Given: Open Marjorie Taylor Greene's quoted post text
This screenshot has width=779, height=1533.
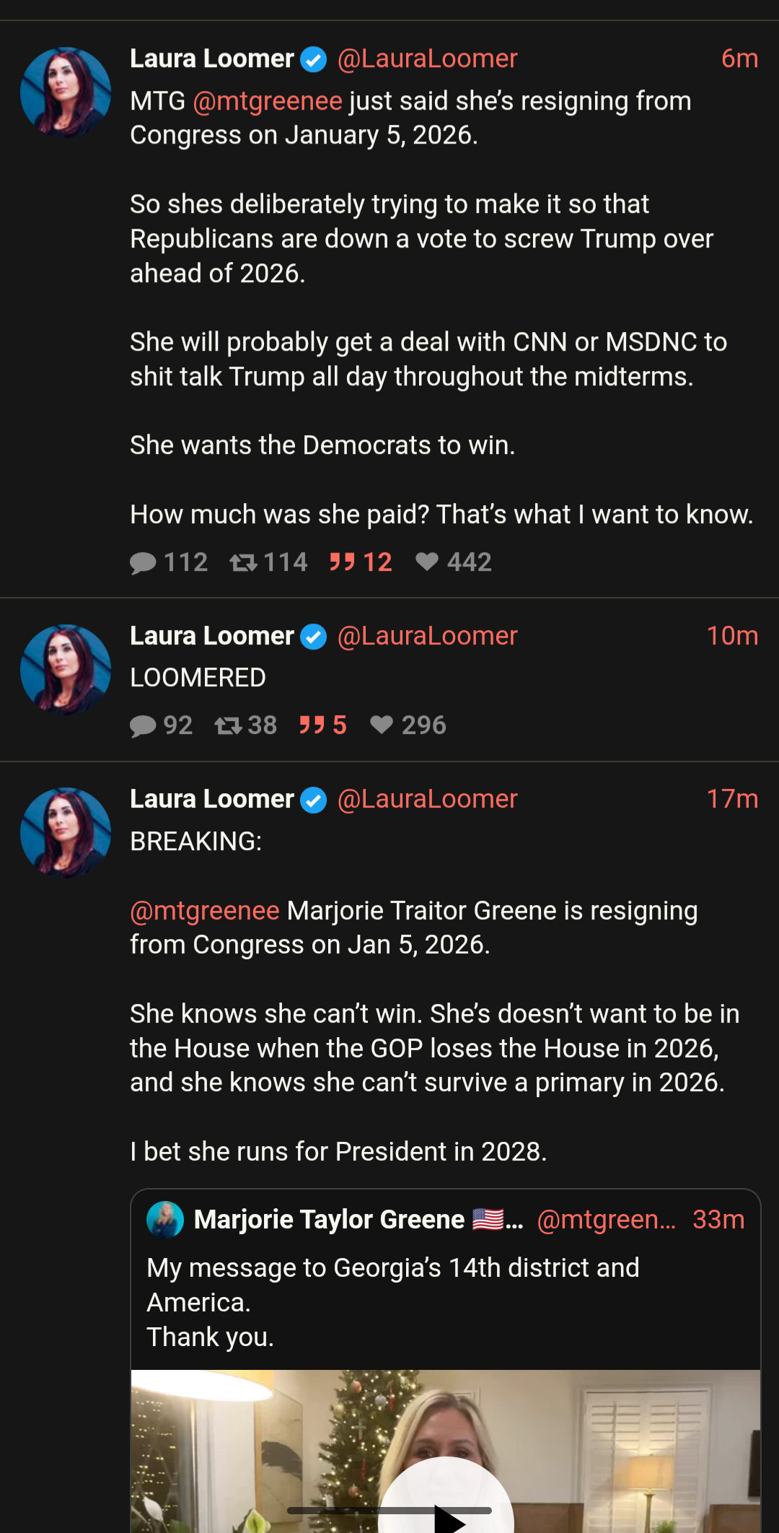Looking at the screenshot, I should [393, 1302].
